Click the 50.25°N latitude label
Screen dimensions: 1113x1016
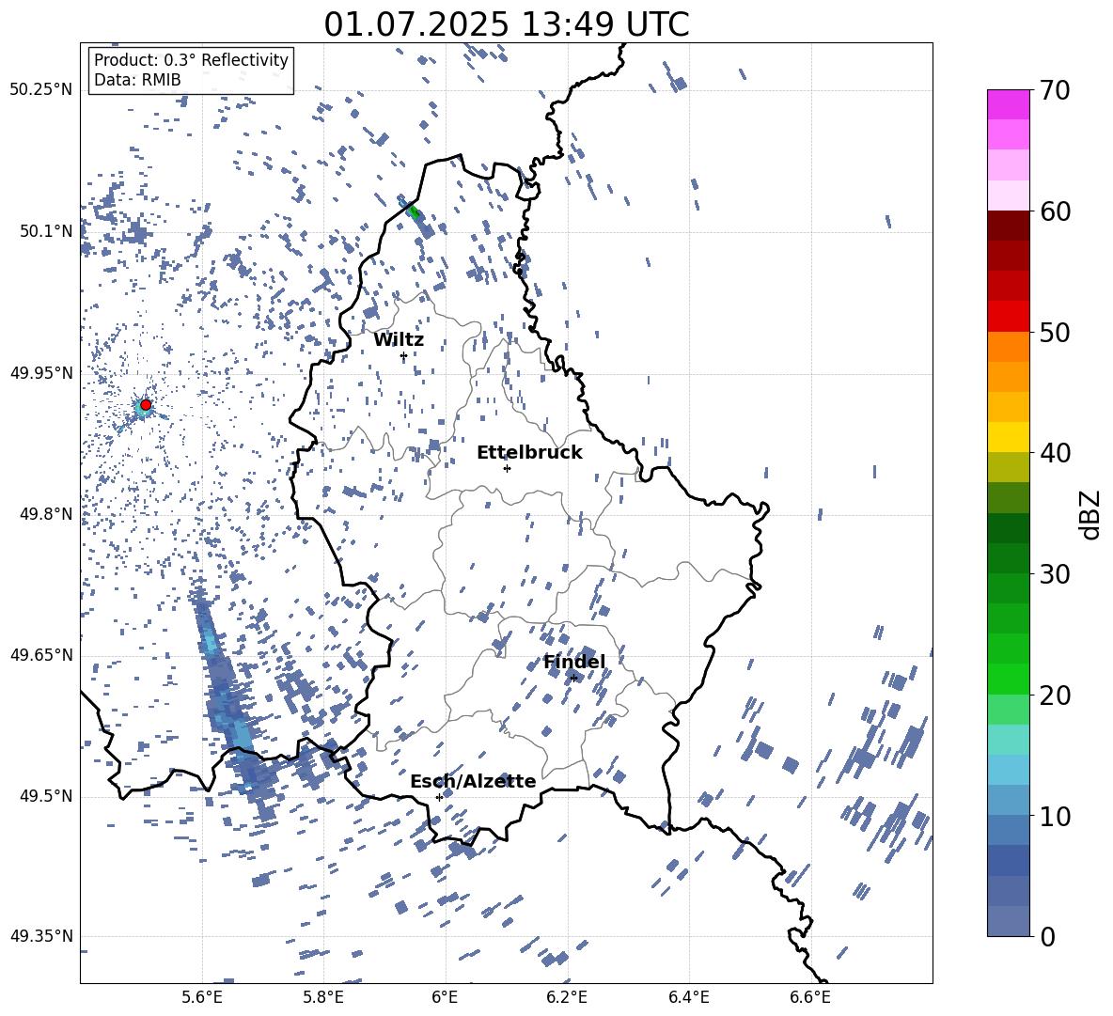(x=41, y=89)
